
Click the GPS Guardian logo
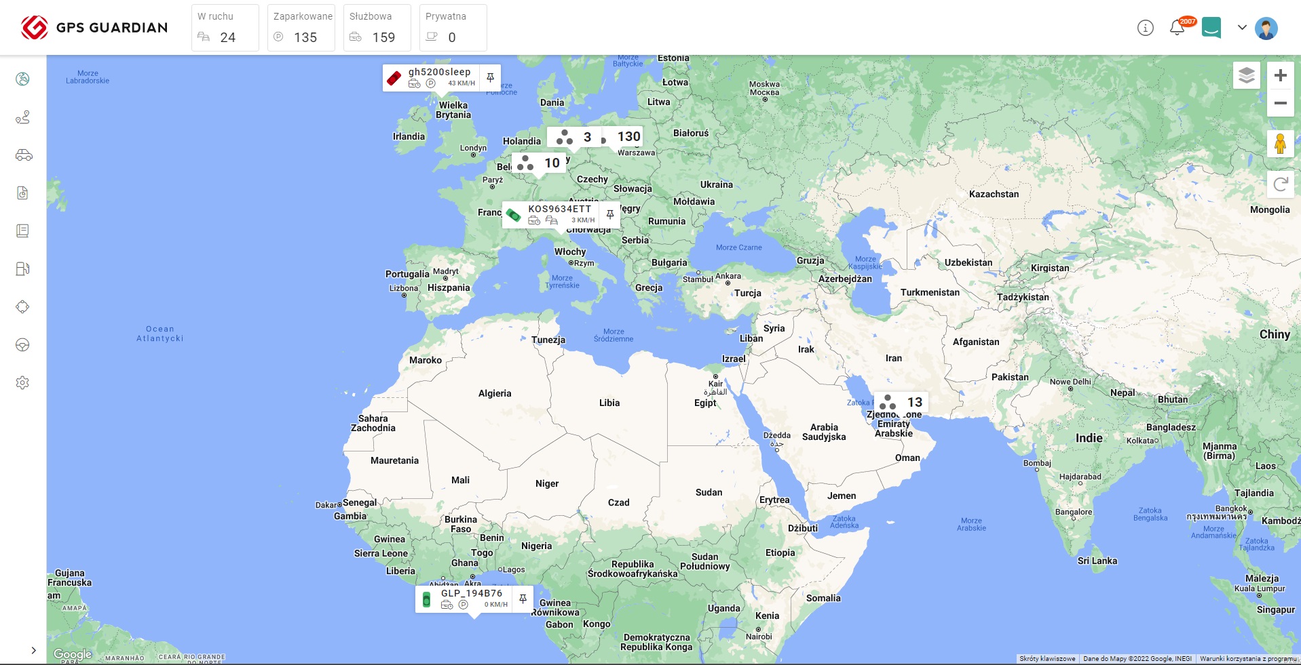coord(94,28)
